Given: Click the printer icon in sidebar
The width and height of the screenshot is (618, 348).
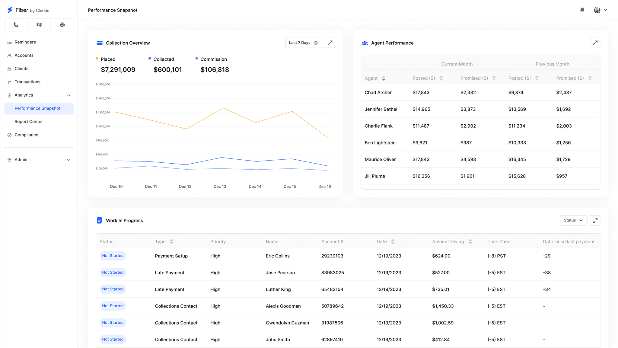Looking at the screenshot, I should click(62, 25).
